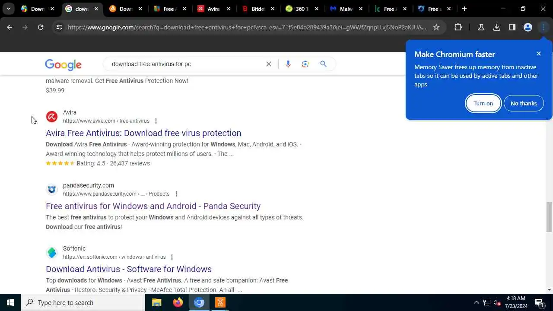This screenshot has width=553, height=311.
Task: Close the Avira tab
Action: pyautogui.click(x=229, y=9)
